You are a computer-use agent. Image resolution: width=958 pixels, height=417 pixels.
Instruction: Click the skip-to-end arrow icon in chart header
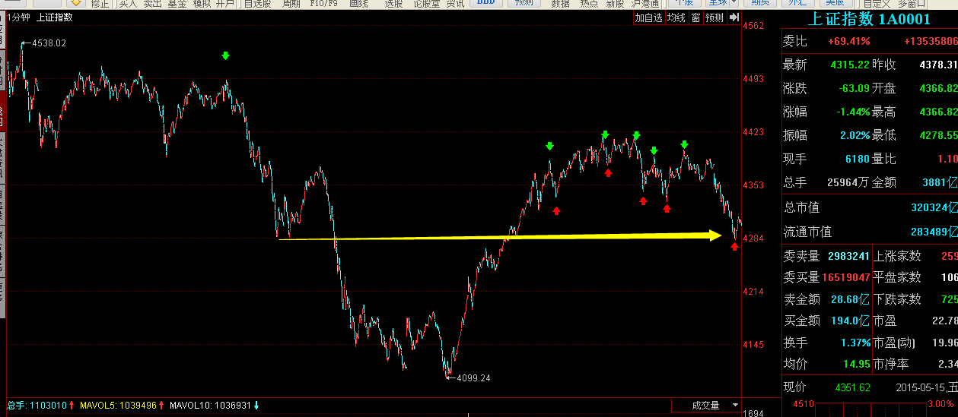click(x=734, y=17)
